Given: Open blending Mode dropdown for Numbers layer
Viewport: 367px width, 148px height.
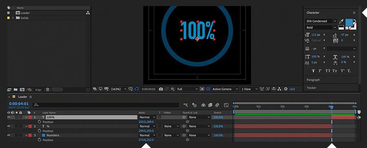Looking at the screenshot, I should pyautogui.click(x=148, y=135).
